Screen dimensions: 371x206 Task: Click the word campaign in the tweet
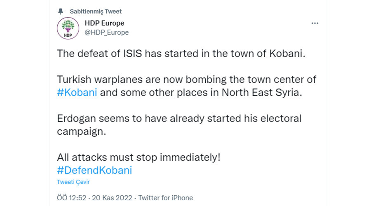pos(78,131)
